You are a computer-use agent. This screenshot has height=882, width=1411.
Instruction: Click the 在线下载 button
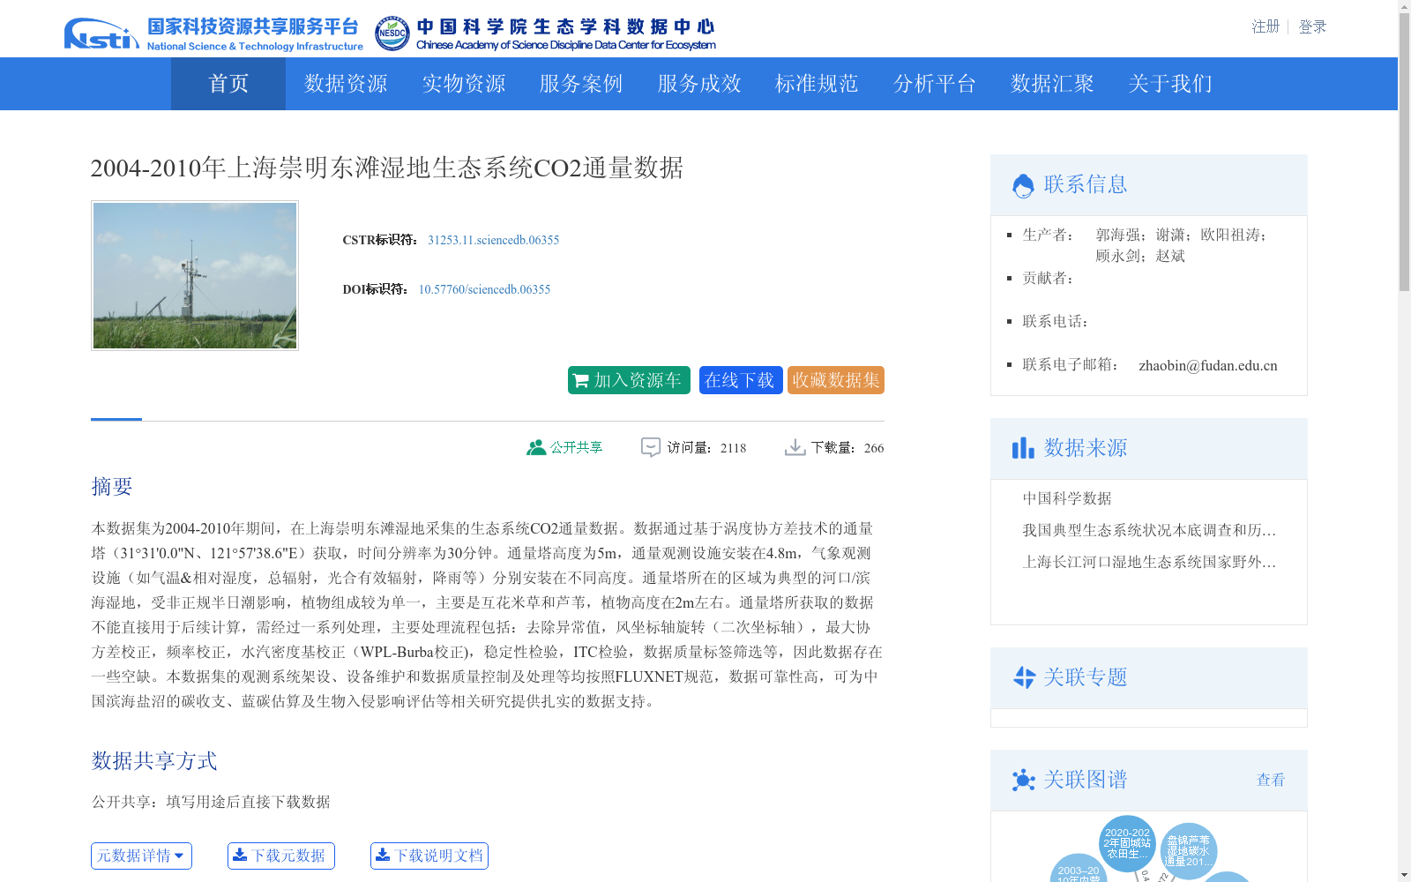click(741, 380)
